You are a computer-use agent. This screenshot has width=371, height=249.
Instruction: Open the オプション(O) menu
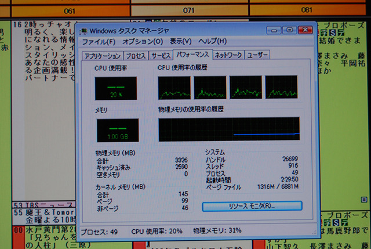click(143, 42)
